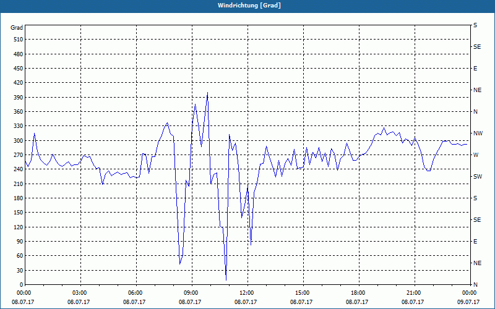Select the 210 y-axis value
Screen dimensions: 495x309
pos(19,184)
